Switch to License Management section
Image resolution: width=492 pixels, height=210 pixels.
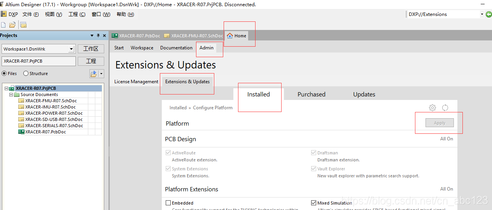pyautogui.click(x=136, y=82)
